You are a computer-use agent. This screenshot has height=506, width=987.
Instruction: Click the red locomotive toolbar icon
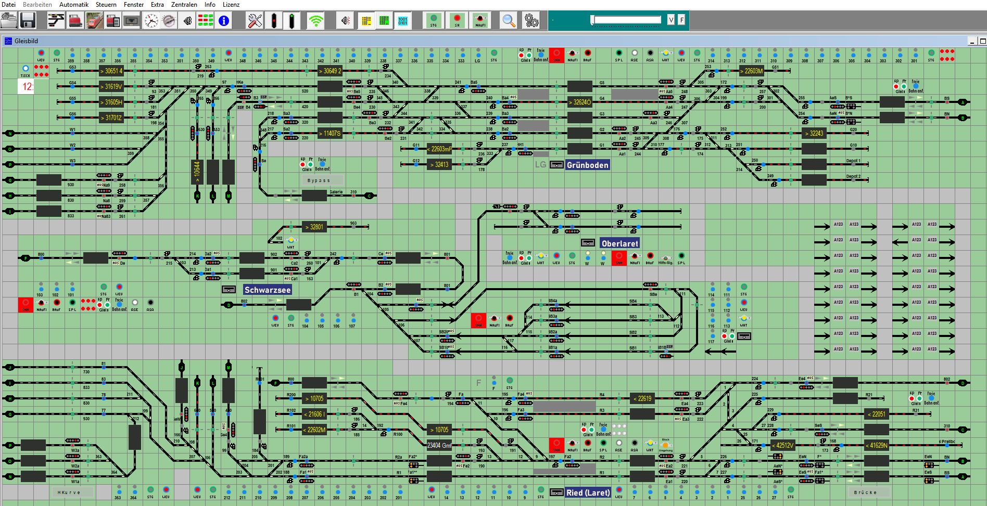click(75, 21)
